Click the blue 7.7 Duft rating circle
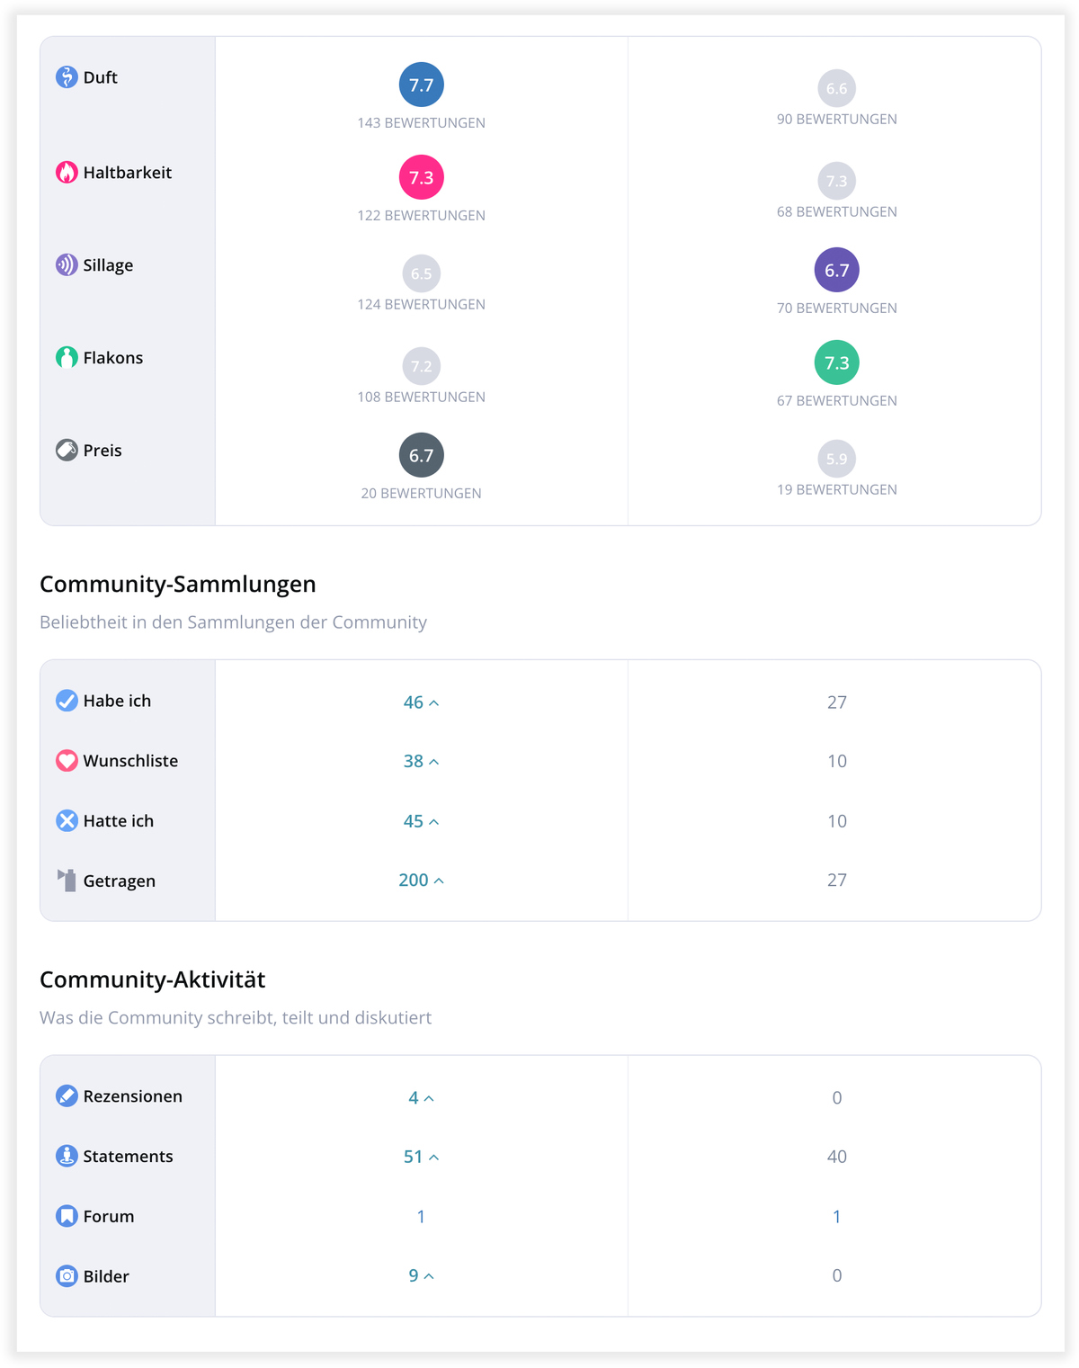 pyautogui.click(x=421, y=85)
